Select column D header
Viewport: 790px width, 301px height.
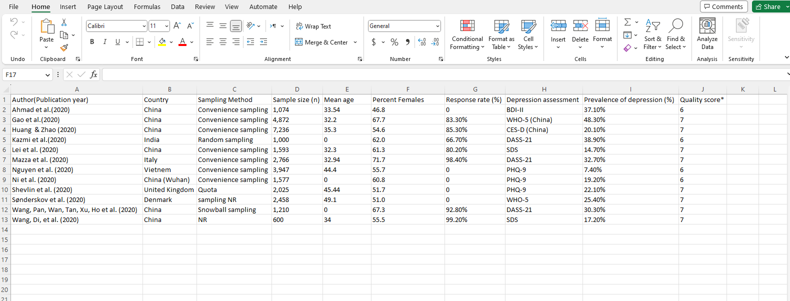(297, 89)
